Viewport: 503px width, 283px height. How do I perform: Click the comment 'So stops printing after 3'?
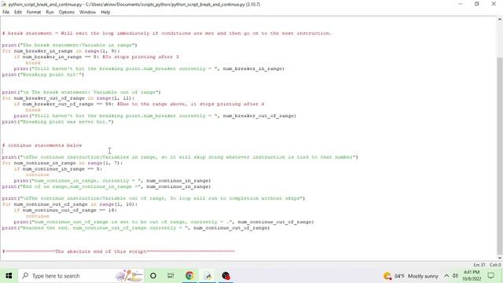pyautogui.click(x=141, y=57)
